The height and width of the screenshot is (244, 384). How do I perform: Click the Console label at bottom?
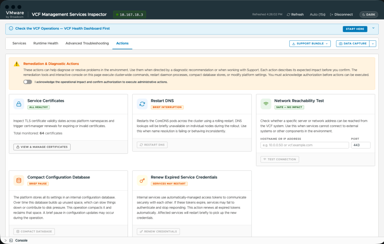pos(21,240)
